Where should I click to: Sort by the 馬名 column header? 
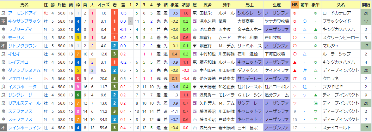[x=25, y=5]
